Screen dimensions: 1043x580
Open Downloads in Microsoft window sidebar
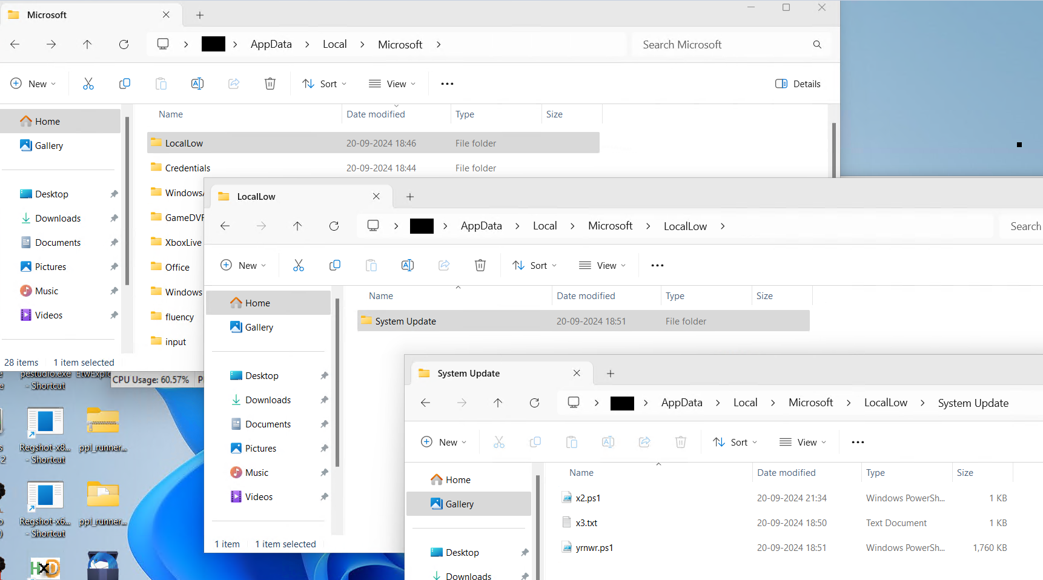point(58,219)
